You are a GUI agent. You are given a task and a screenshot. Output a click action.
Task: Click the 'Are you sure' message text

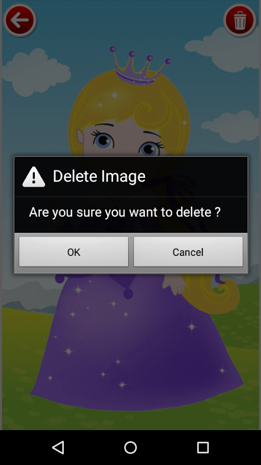(125, 212)
